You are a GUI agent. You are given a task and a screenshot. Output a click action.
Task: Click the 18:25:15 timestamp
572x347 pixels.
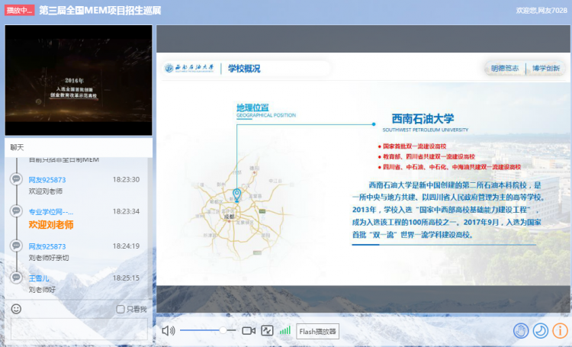pyautogui.click(x=126, y=278)
